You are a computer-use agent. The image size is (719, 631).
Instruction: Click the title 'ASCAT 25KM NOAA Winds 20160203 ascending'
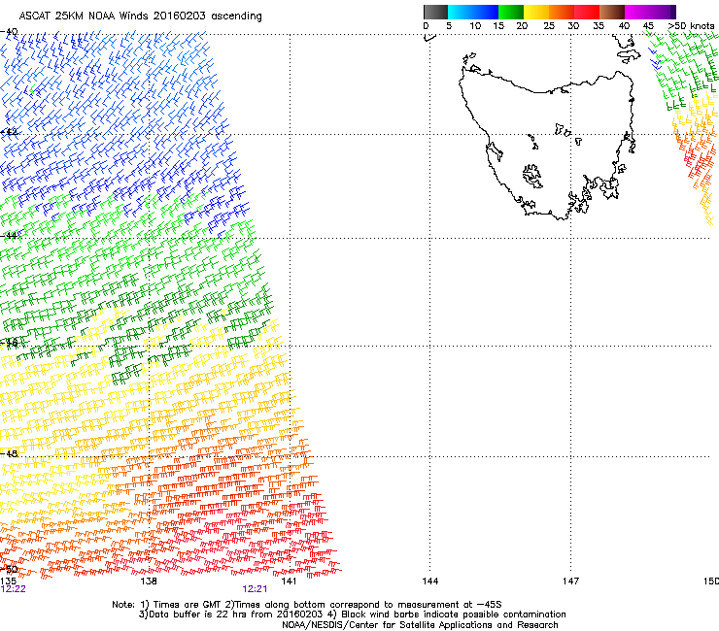[140, 17]
